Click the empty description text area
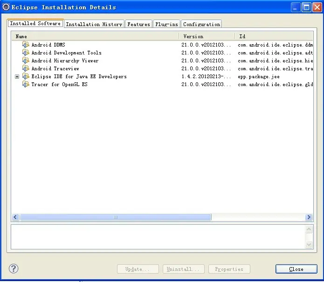Screen dimensions: 324x282 (158, 237)
